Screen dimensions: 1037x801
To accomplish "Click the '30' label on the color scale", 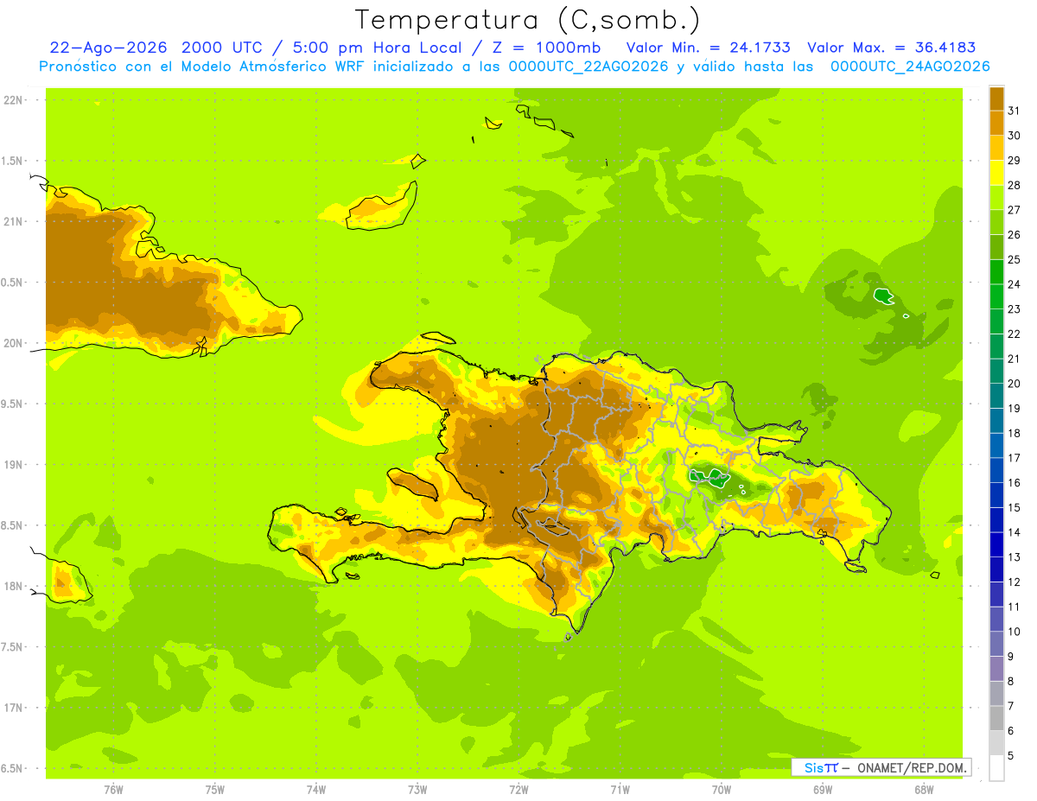I will pos(1014,136).
